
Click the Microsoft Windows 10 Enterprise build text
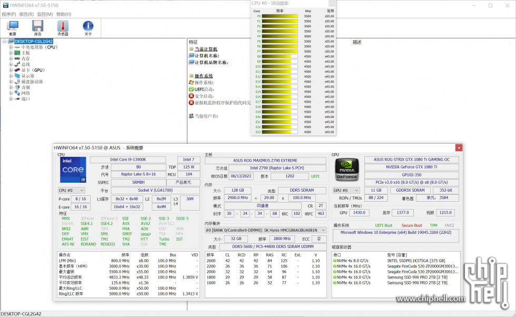pos(395,232)
